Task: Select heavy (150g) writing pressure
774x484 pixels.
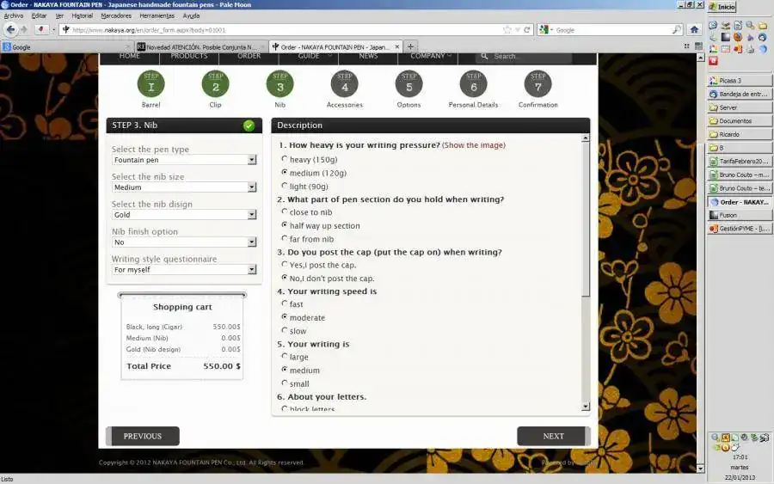Action: (285, 159)
